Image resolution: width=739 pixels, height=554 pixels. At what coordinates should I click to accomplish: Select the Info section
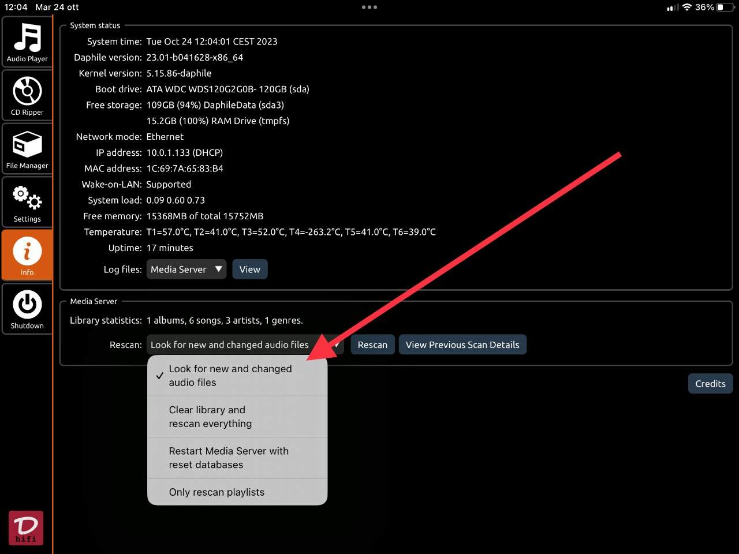click(x=27, y=256)
